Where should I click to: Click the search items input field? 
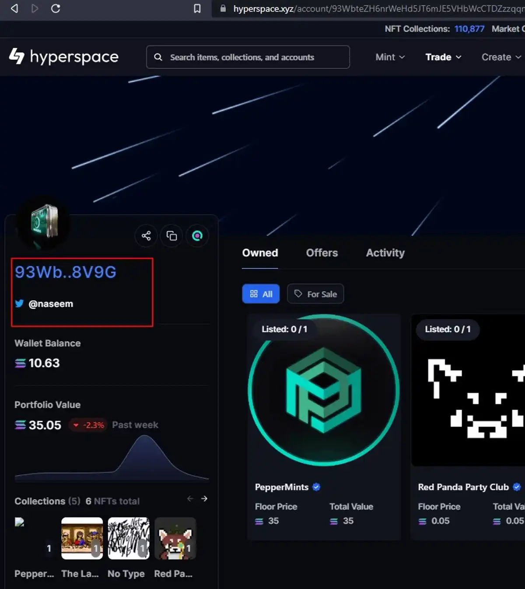[248, 57]
